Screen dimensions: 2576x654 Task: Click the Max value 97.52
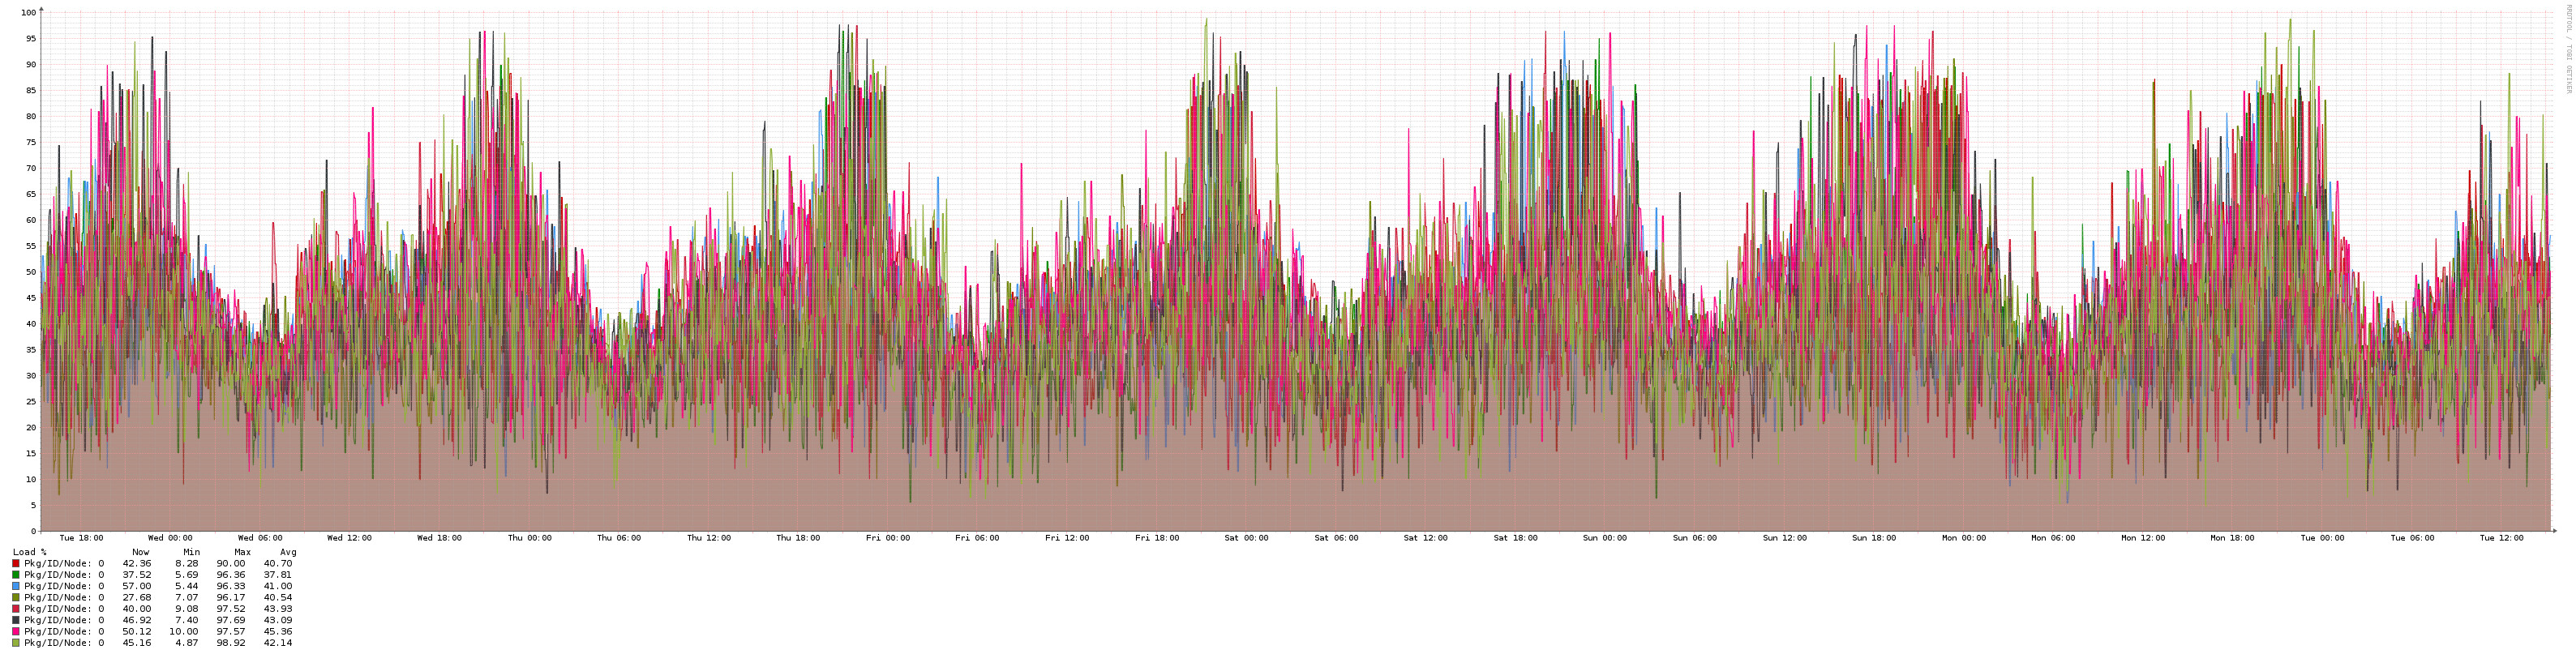pyautogui.click(x=231, y=609)
